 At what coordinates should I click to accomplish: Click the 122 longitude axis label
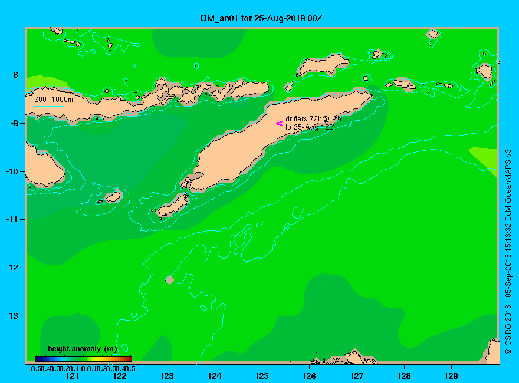(x=120, y=376)
